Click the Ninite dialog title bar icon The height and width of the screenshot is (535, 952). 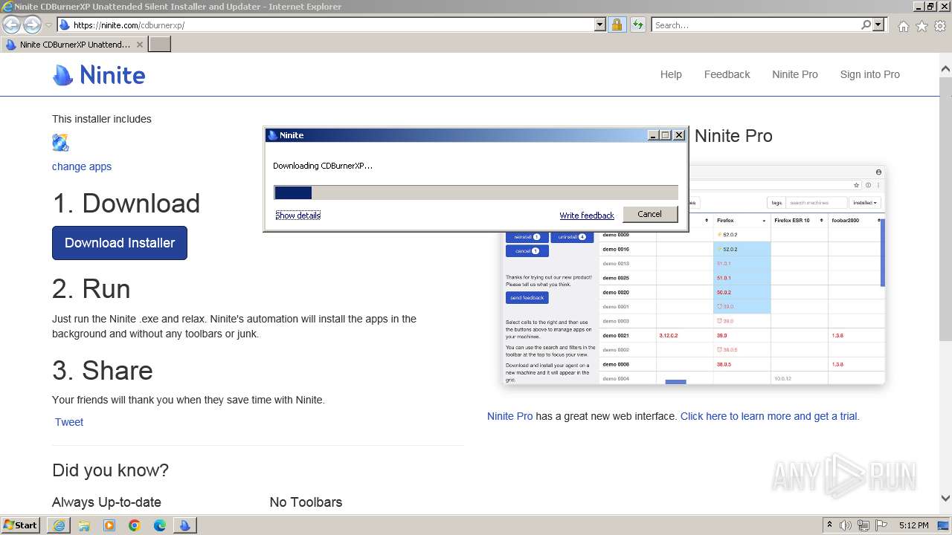point(272,135)
